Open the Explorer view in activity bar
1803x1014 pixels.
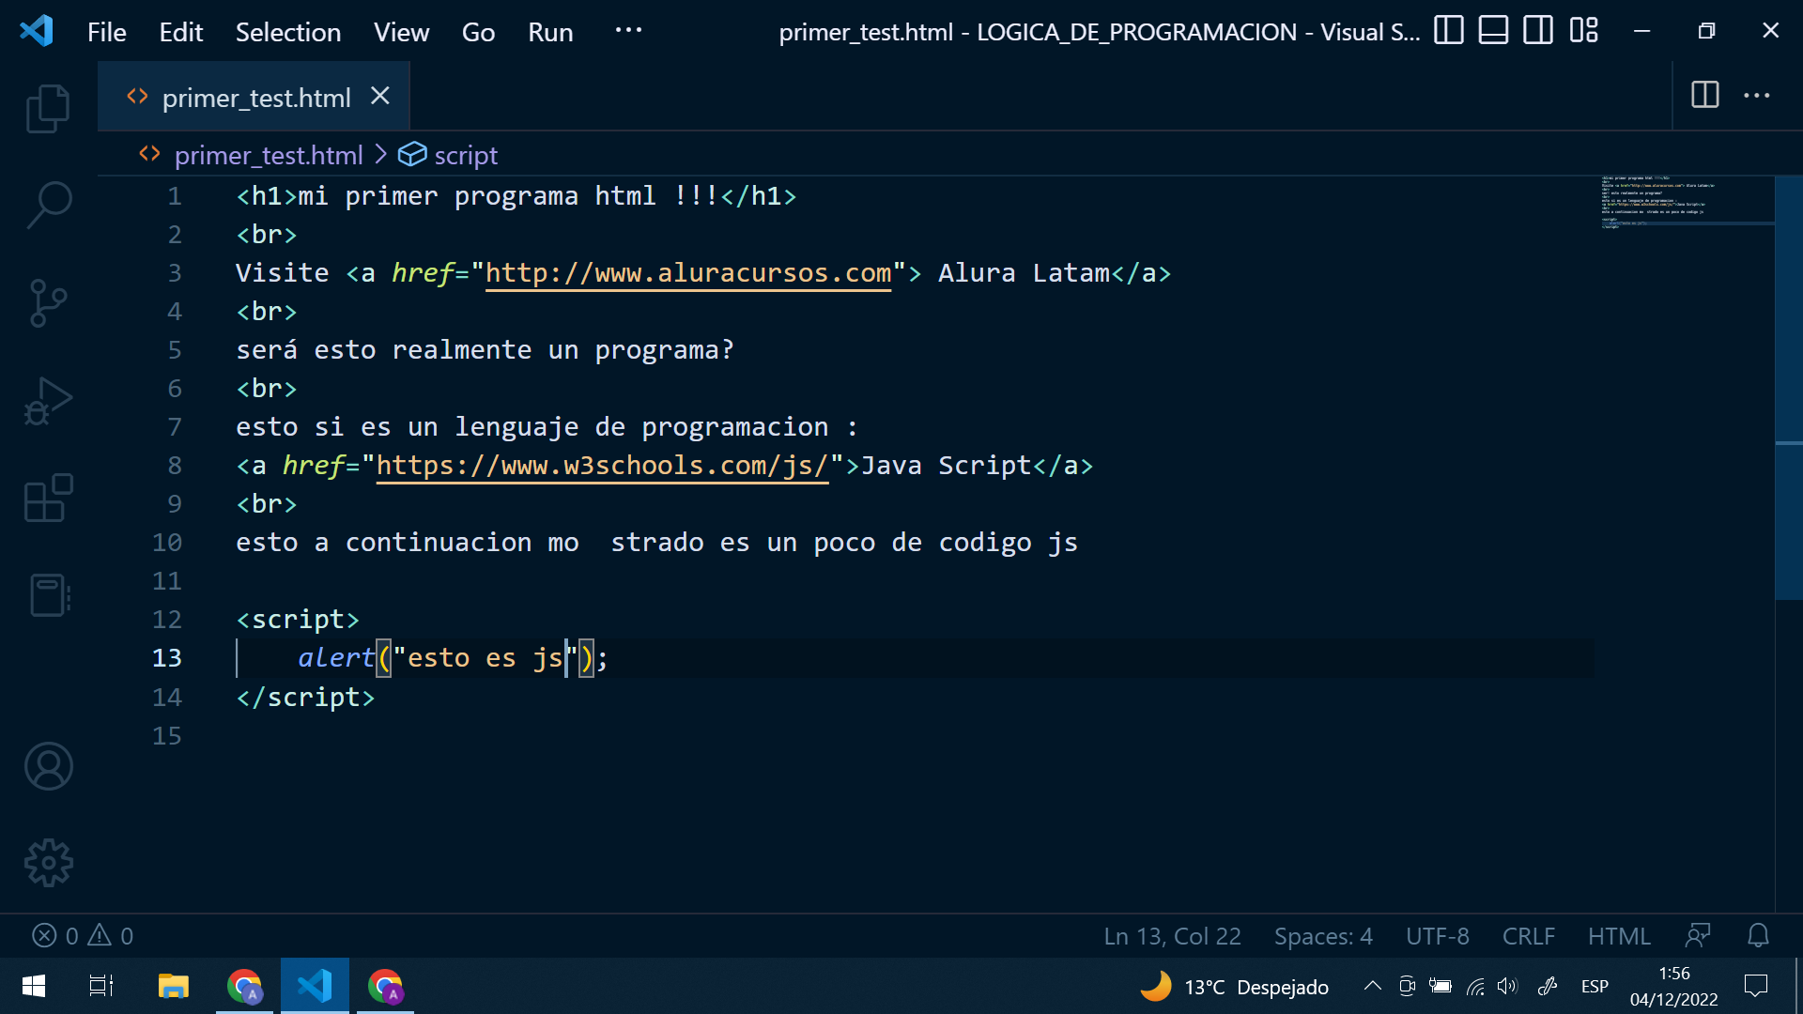pos(48,109)
